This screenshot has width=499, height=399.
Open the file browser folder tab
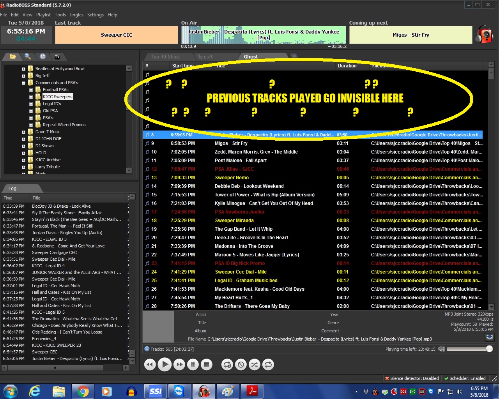coord(12,56)
